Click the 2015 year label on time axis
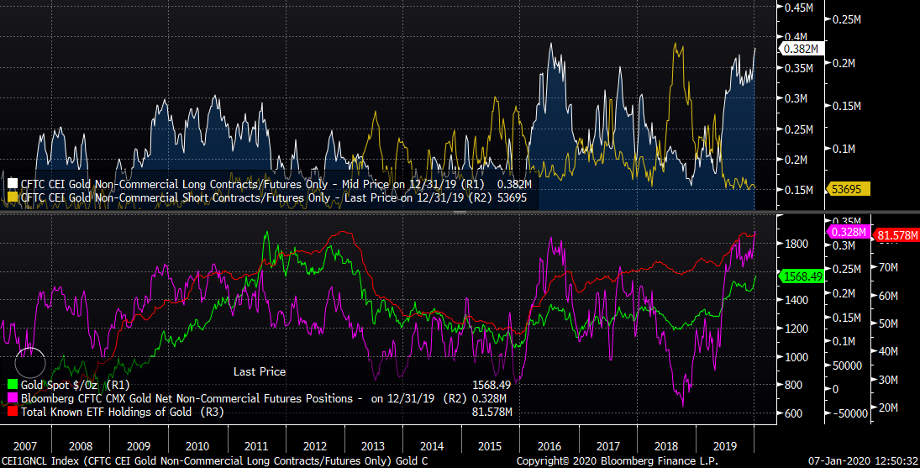920x468 pixels. (x=490, y=446)
